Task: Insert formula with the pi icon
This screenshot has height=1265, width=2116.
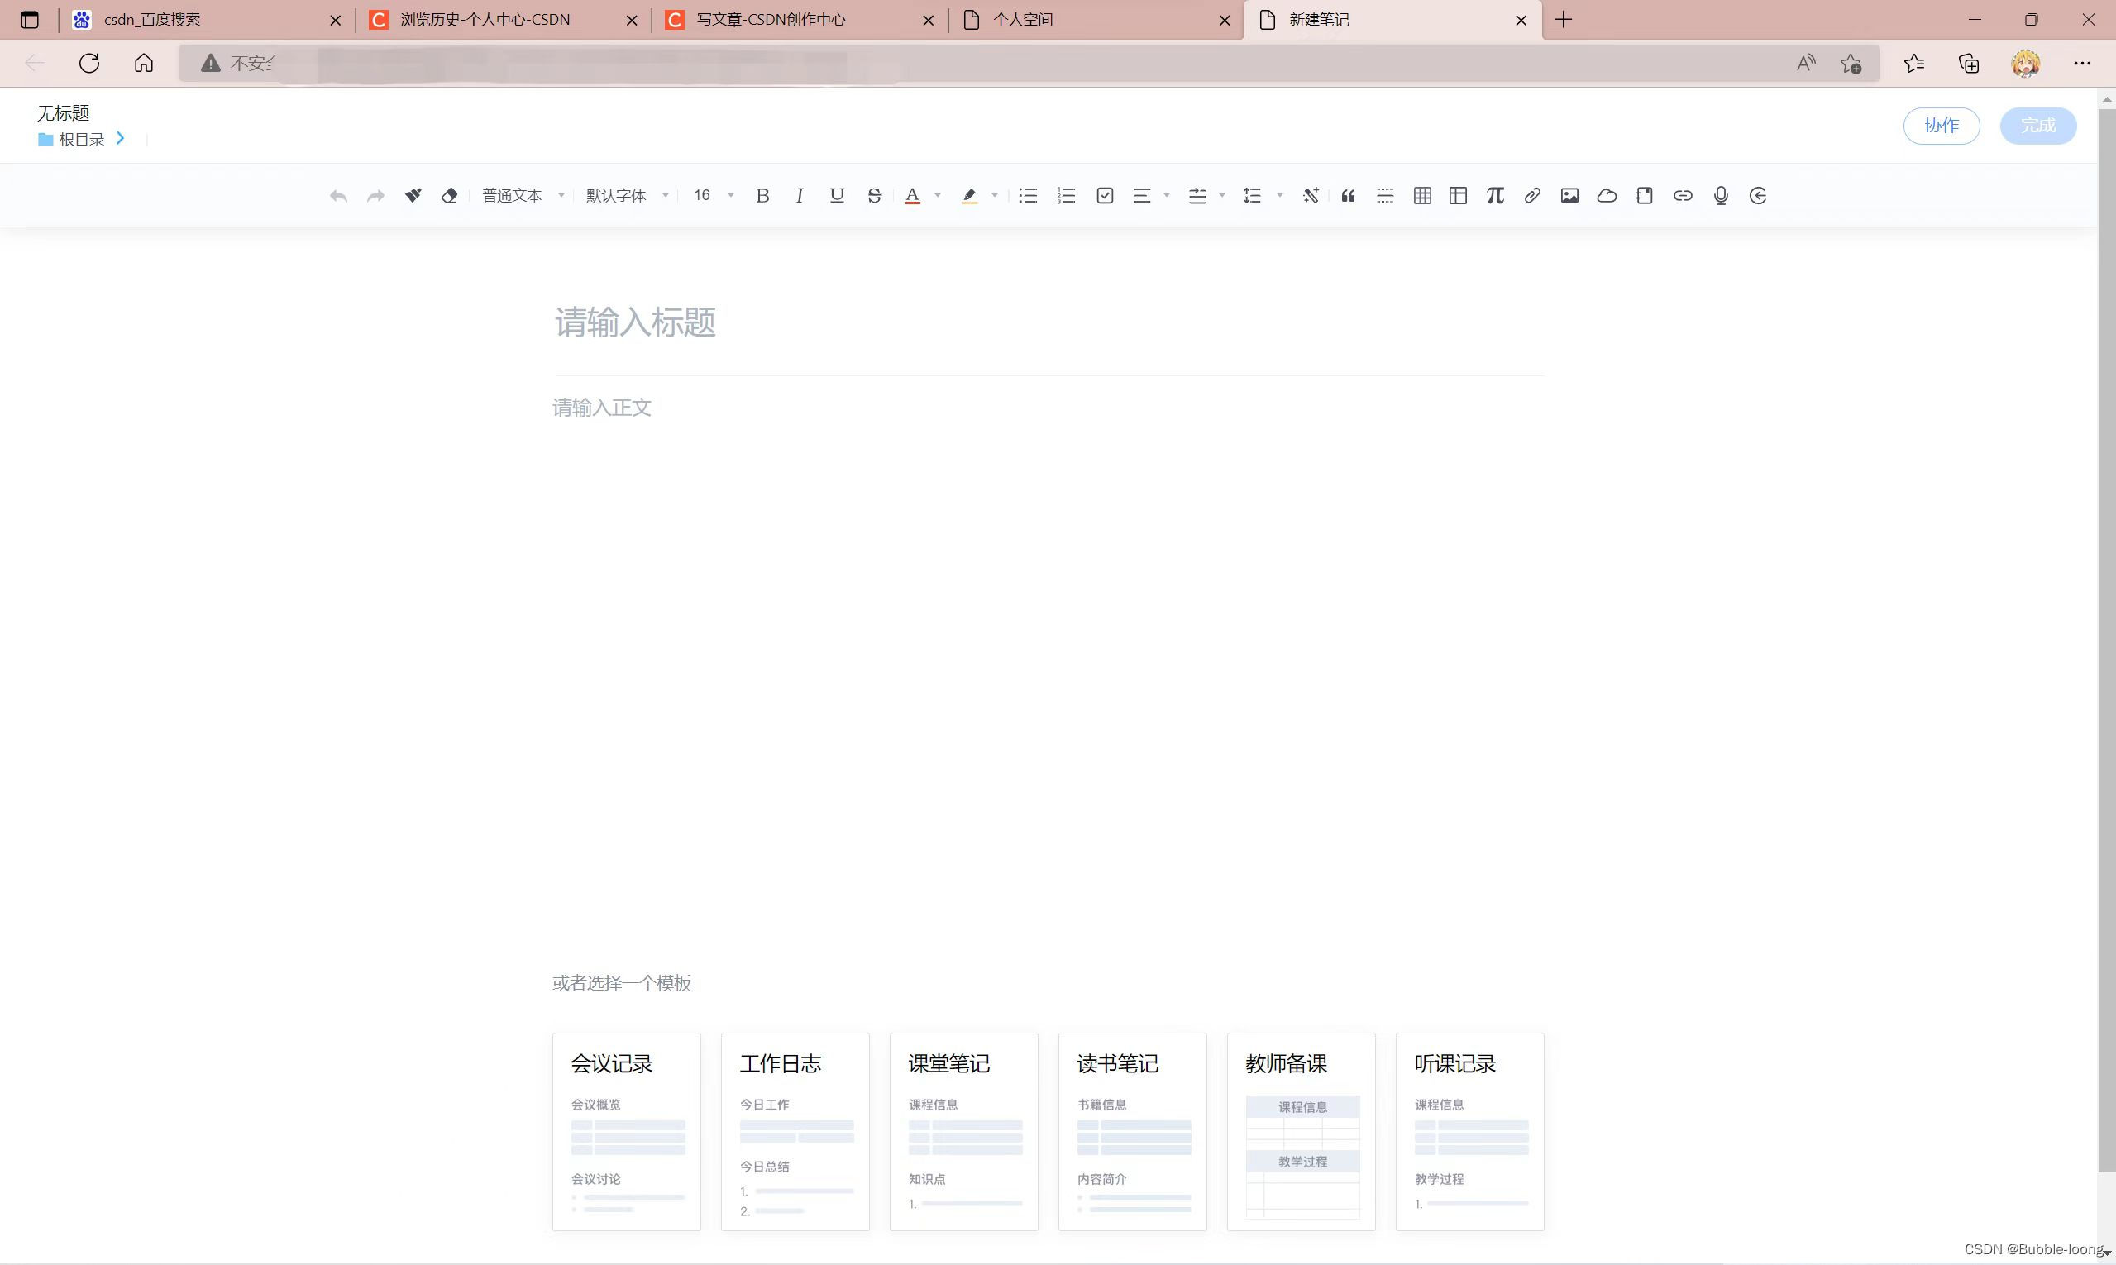Action: coord(1494,195)
